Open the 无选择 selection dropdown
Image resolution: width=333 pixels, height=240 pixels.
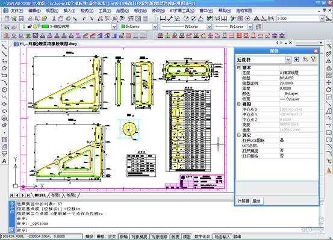pyautogui.click(x=288, y=60)
